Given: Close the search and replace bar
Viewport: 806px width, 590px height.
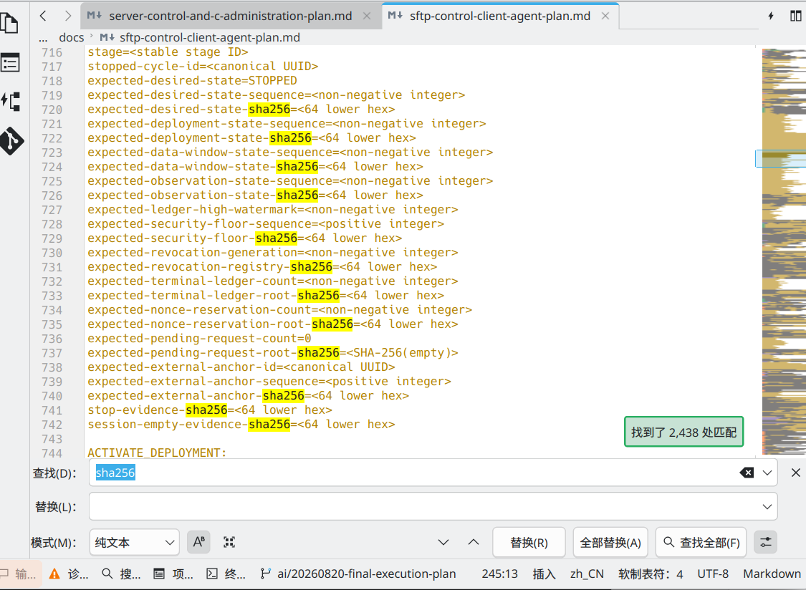Looking at the screenshot, I should click(x=795, y=473).
